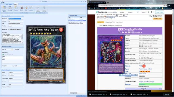Select the D/D/D Flame King Genghis browser tab

[x=97, y=2]
